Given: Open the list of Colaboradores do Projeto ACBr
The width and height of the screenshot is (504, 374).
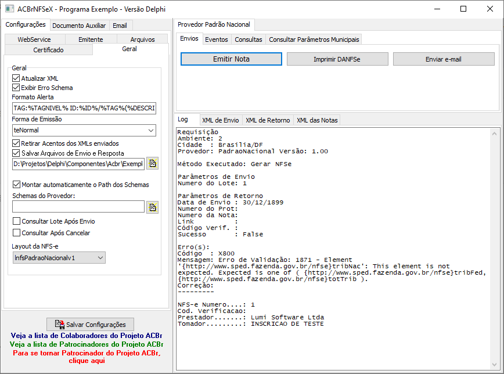Looking at the screenshot, I should click(87, 336).
